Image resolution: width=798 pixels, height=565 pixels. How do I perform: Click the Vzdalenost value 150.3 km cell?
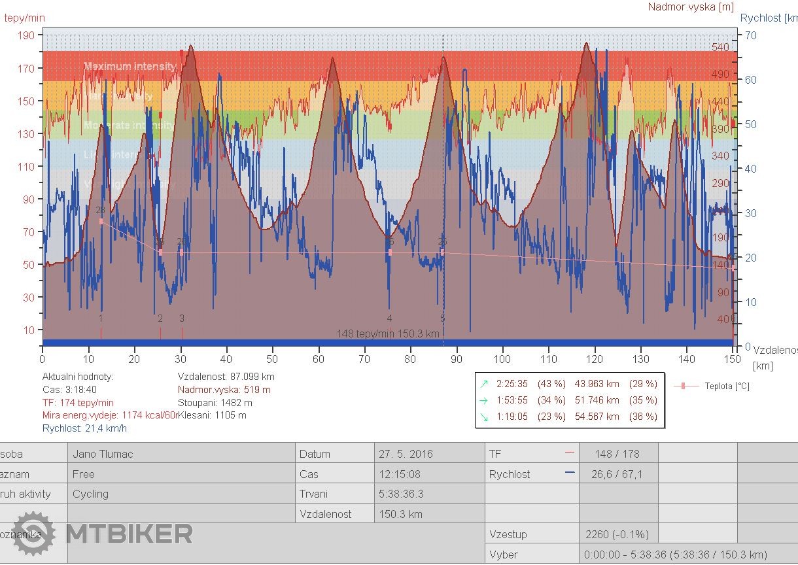click(x=402, y=514)
